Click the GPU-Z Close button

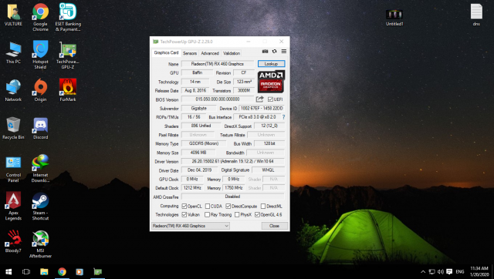[x=275, y=226]
